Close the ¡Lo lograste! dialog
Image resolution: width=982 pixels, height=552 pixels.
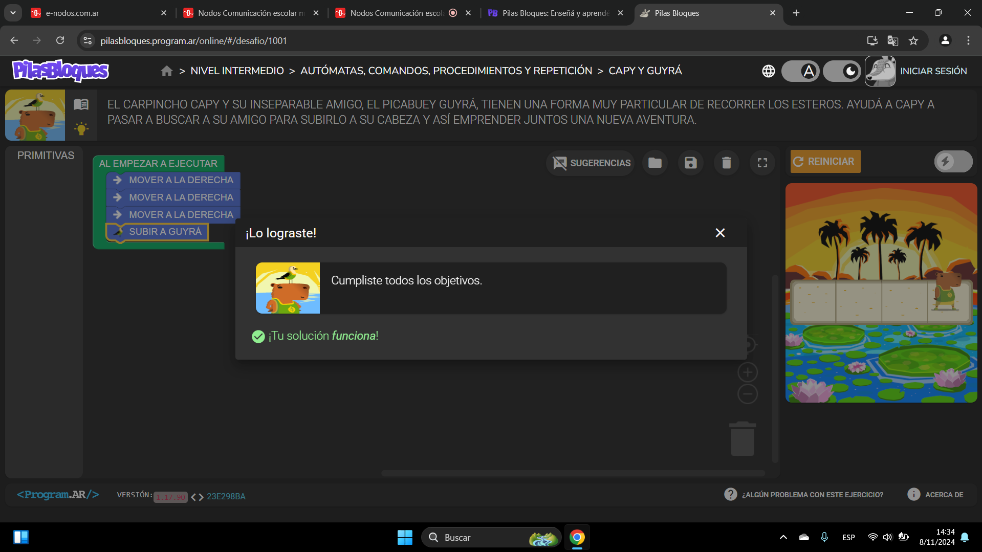pos(720,233)
